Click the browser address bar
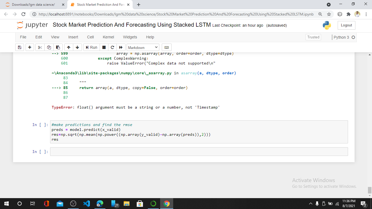The image size is (372, 209). 176,14
